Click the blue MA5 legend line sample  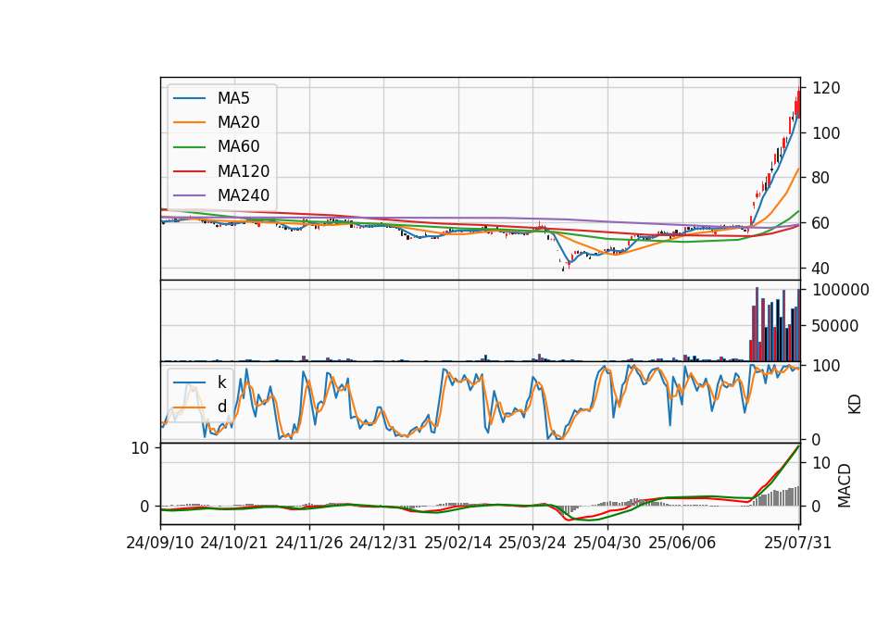pos(189,99)
